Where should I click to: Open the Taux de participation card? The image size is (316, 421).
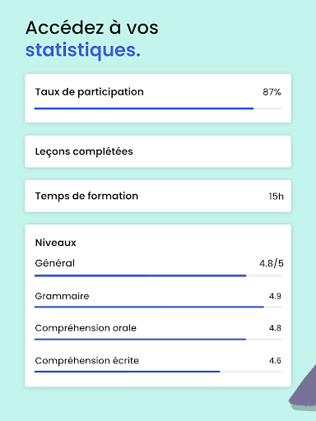[158, 98]
